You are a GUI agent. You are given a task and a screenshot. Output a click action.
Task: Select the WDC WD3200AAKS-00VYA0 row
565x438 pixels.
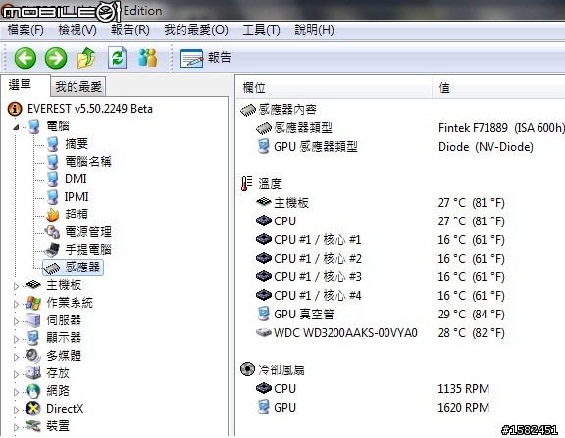[x=381, y=333]
